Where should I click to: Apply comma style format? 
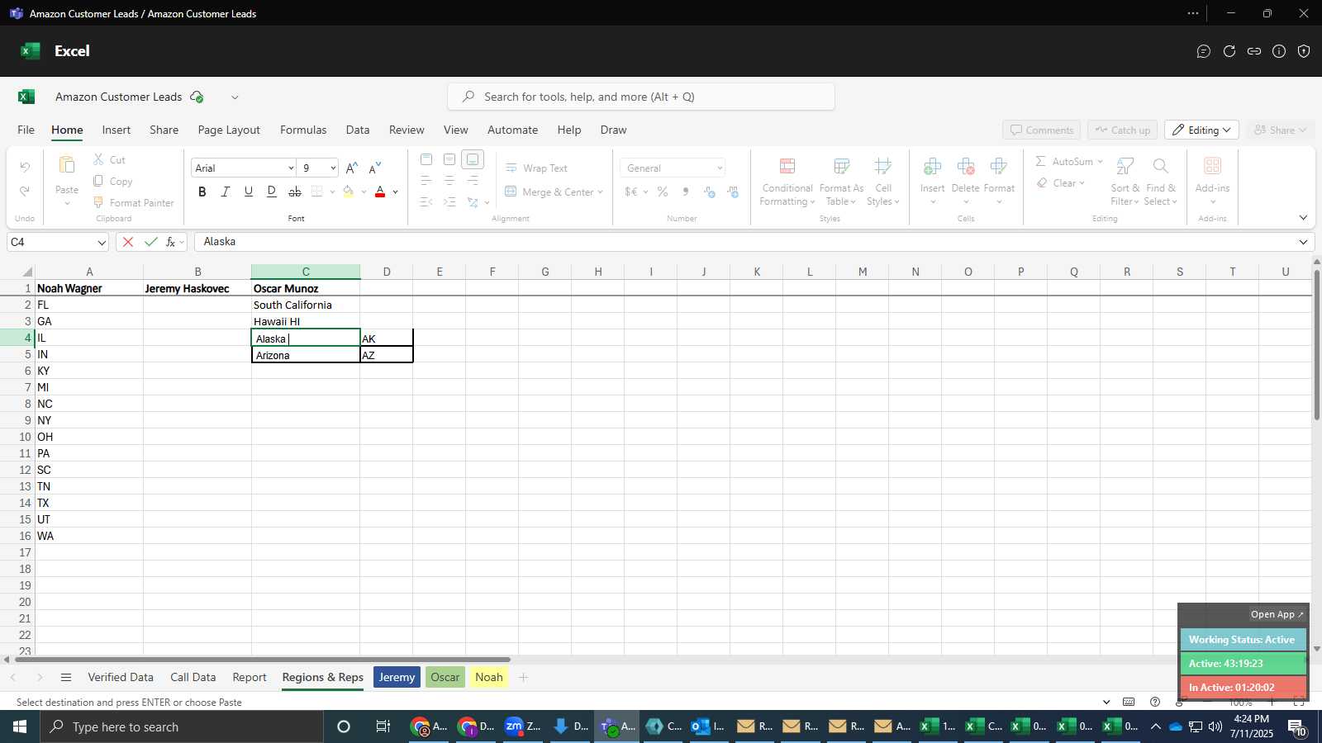[686, 192]
